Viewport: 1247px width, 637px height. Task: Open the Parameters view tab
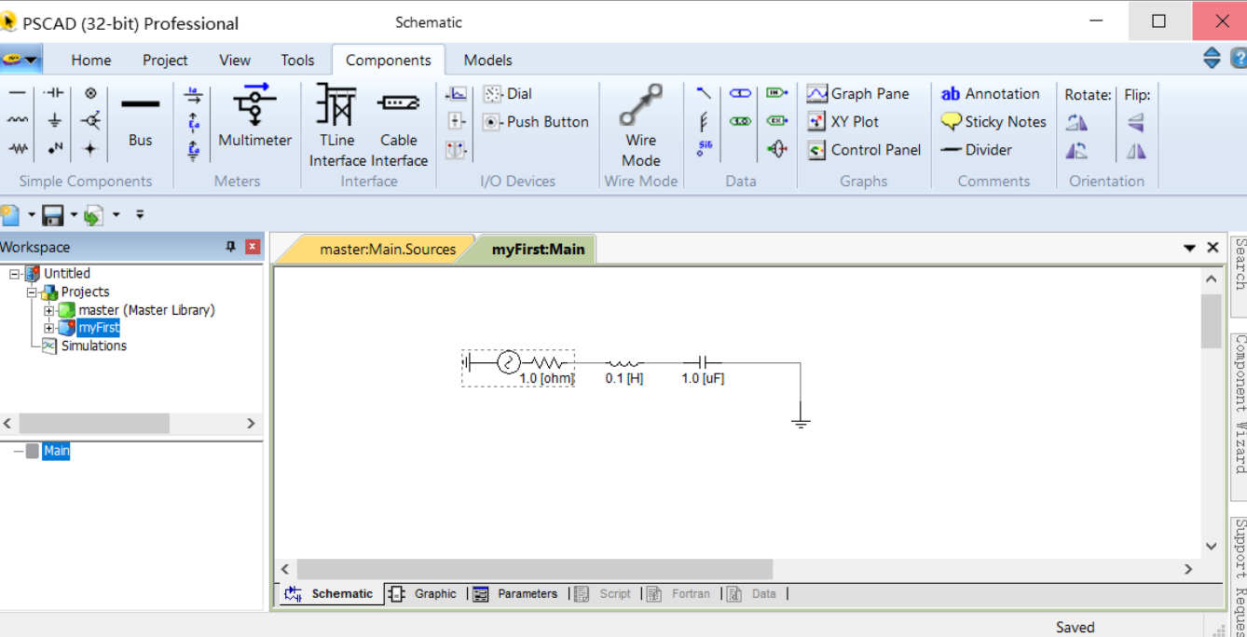(515, 593)
